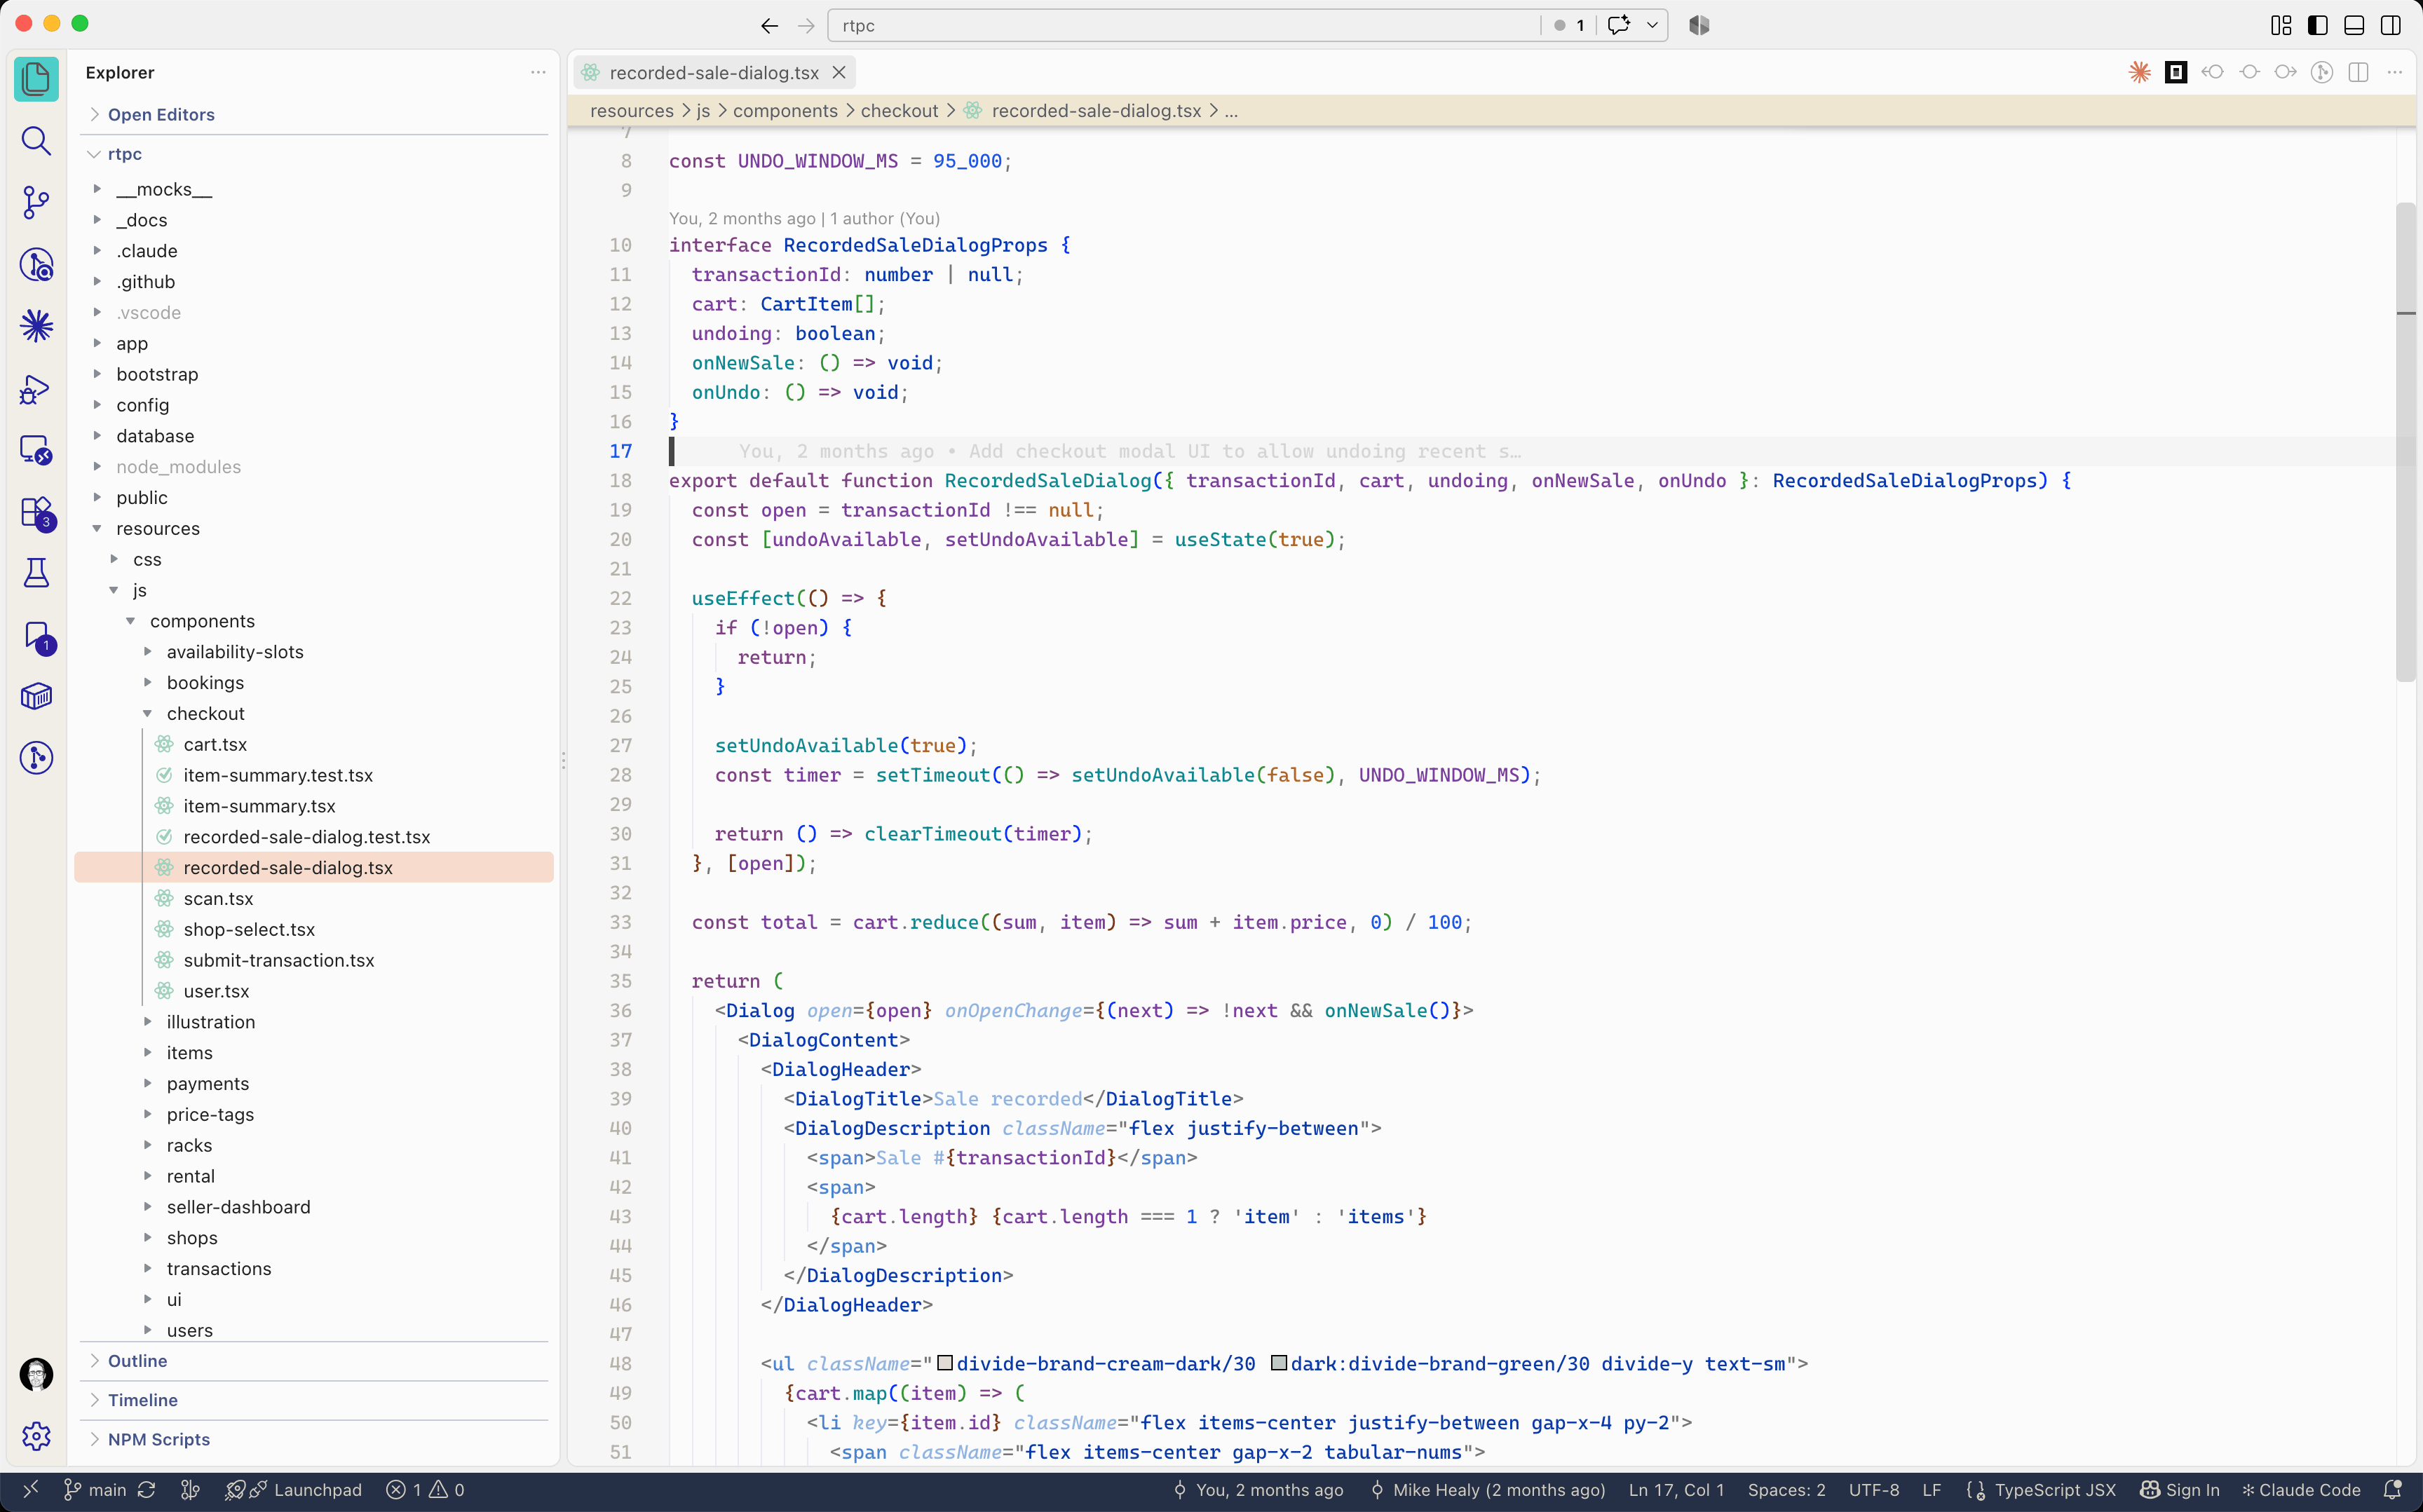Click the components breadcrumb item
The width and height of the screenshot is (2423, 1512).
(785, 111)
